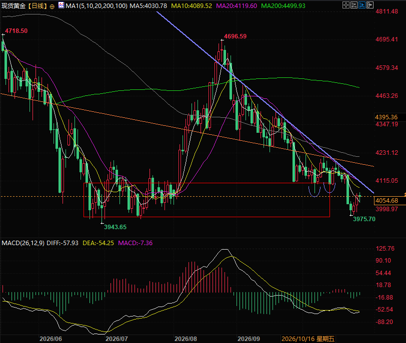Click the 2026/09 date axis label

pos(249,339)
